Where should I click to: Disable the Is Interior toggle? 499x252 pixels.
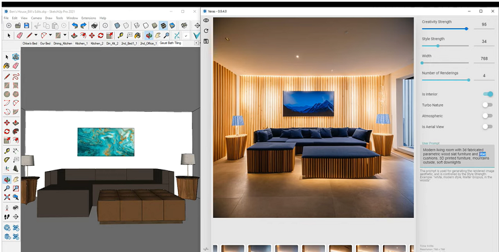tap(487, 94)
